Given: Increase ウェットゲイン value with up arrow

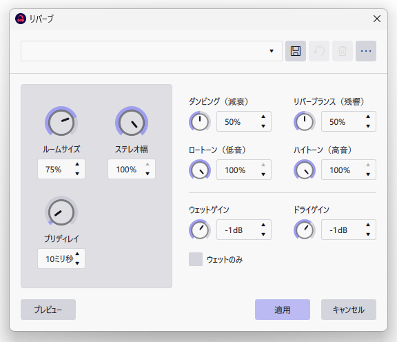Looking at the screenshot, I should coord(263,225).
